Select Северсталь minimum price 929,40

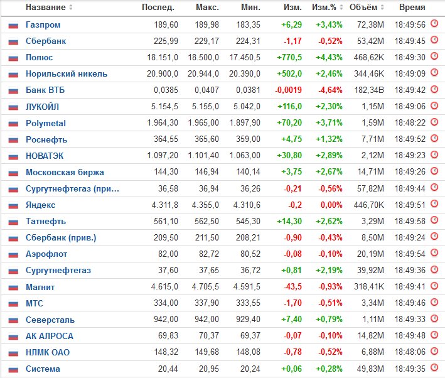click(x=248, y=319)
